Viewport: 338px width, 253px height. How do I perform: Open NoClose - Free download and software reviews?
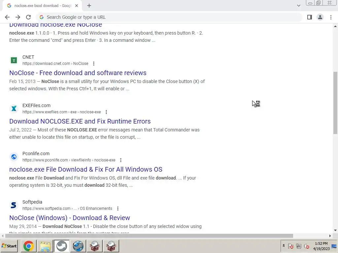click(78, 73)
